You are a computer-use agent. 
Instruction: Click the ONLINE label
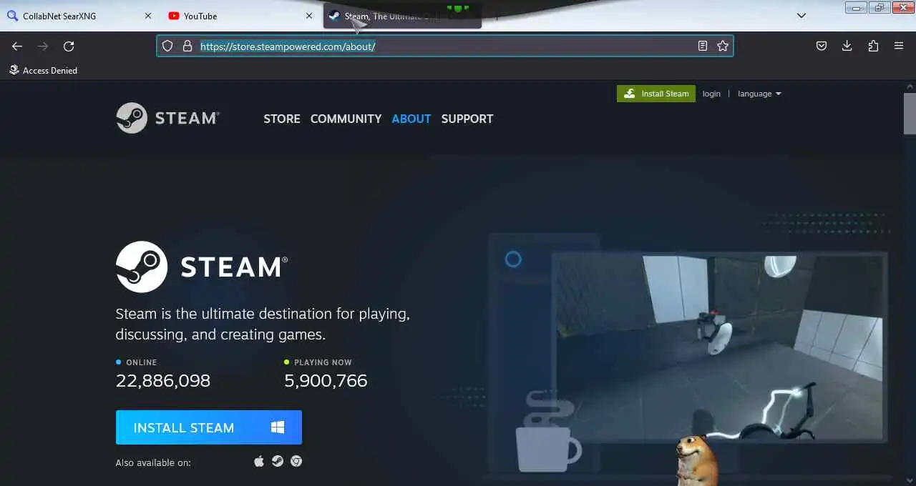click(141, 362)
